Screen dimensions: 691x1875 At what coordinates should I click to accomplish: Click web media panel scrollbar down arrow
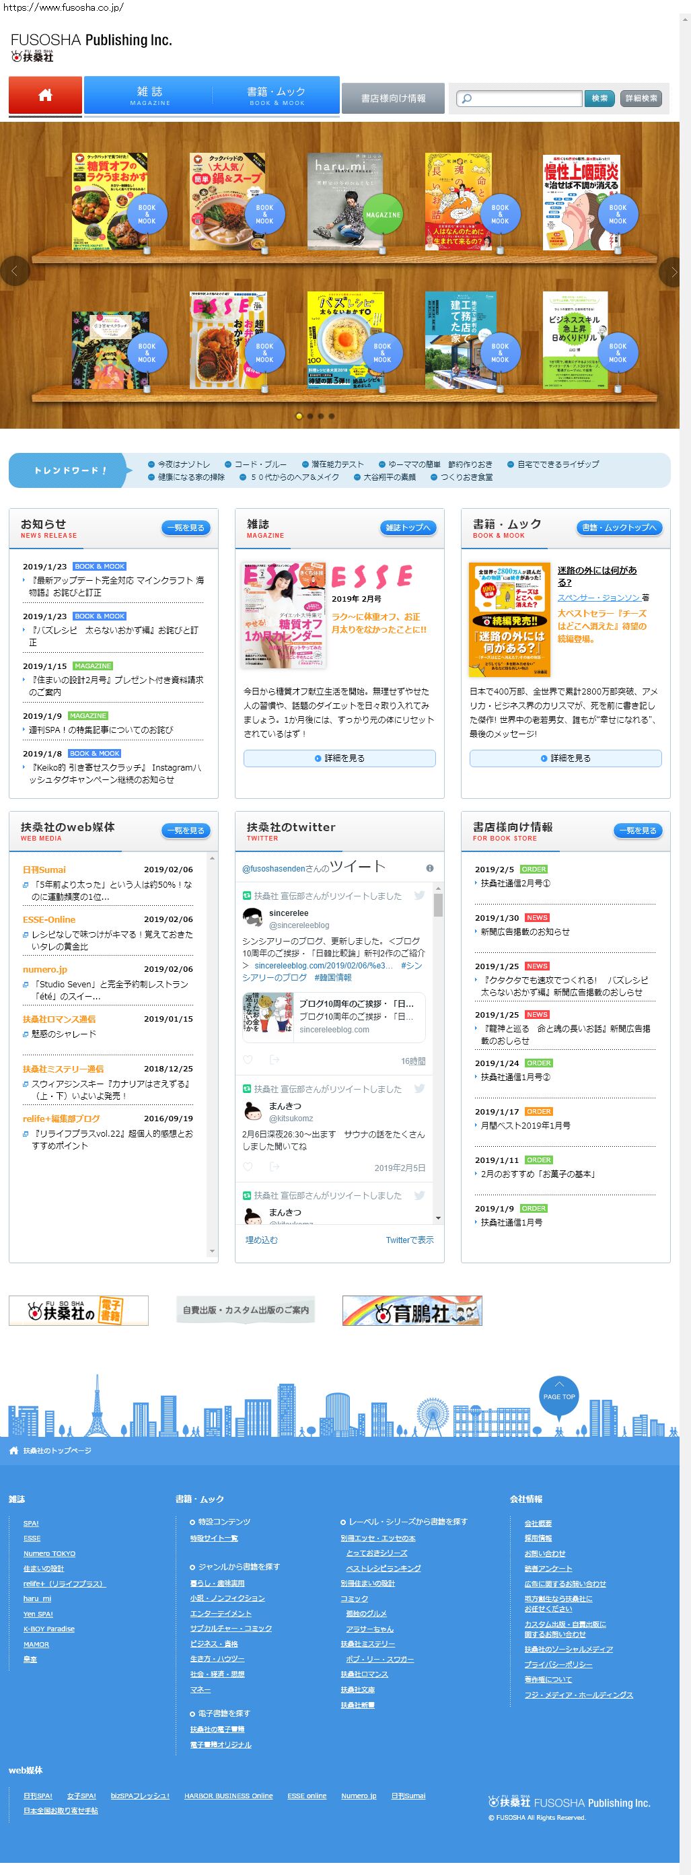(x=213, y=1251)
